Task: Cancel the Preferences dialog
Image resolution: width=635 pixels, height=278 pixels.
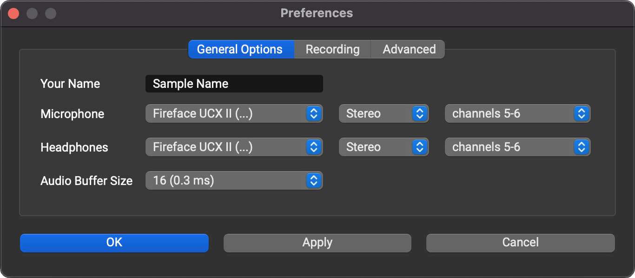Action: (520, 243)
